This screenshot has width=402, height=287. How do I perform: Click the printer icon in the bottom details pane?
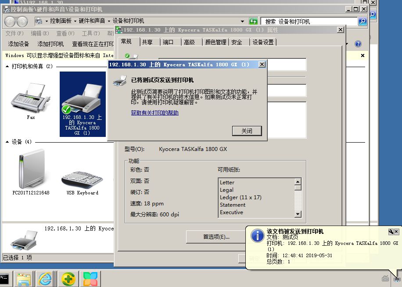tap(24, 240)
